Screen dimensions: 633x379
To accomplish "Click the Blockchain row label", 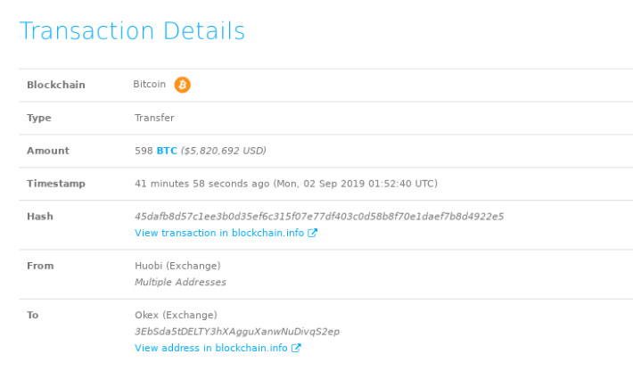I will (x=56, y=85).
